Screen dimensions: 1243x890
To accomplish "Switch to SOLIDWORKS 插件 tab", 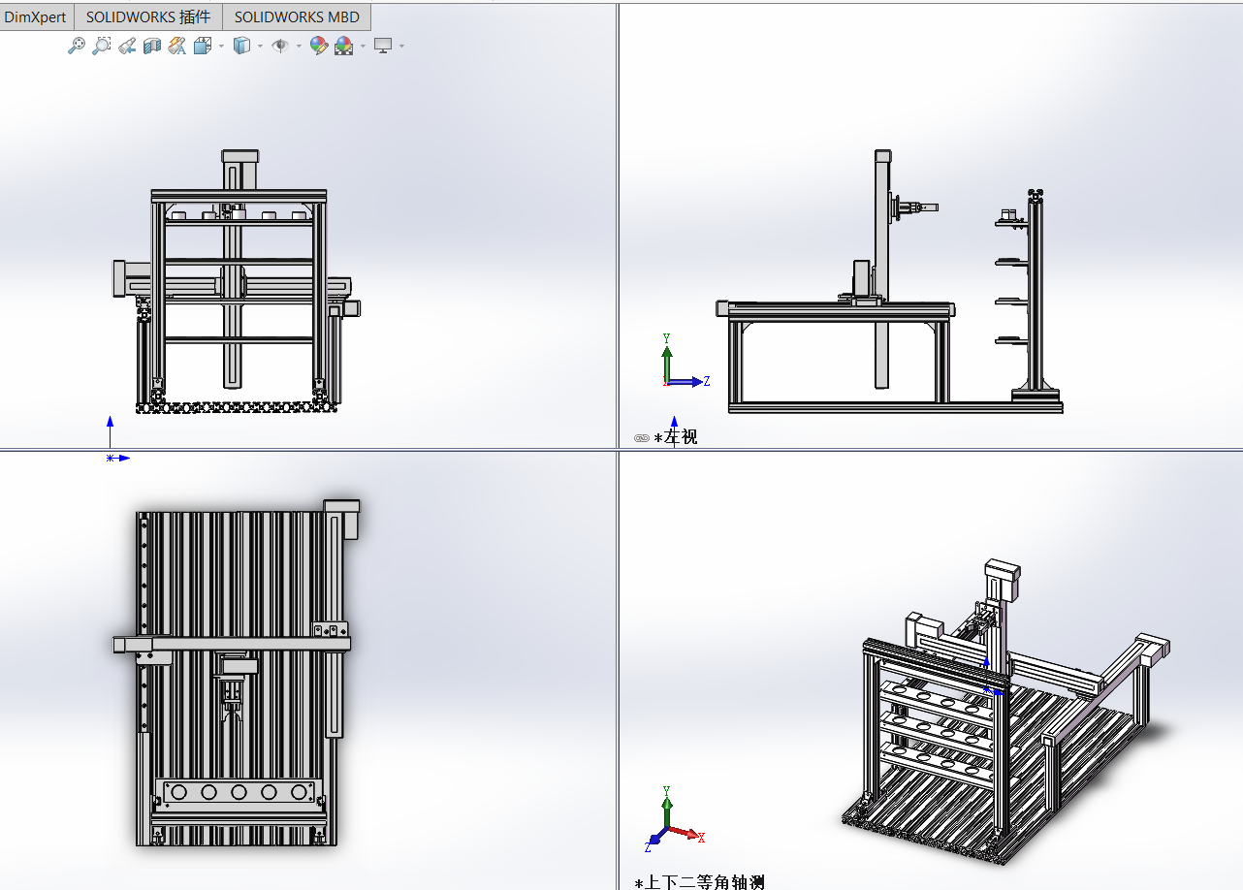I will [x=147, y=17].
